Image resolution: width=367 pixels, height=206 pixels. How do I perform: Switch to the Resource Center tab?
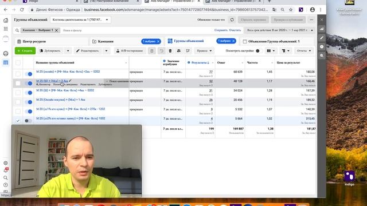click(51, 41)
